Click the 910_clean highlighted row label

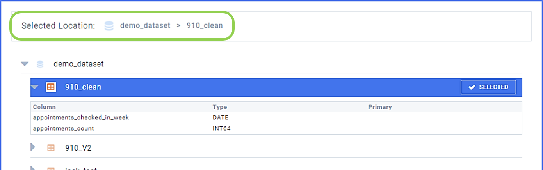[83, 87]
